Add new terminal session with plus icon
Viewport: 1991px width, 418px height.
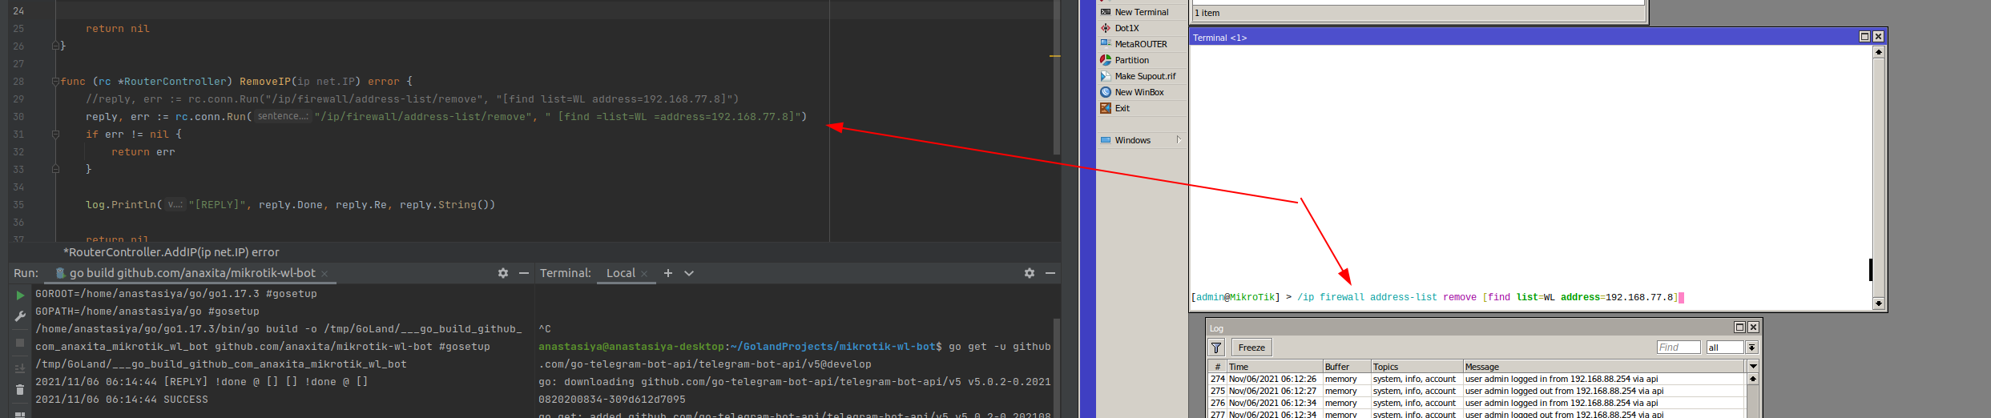pyautogui.click(x=668, y=273)
